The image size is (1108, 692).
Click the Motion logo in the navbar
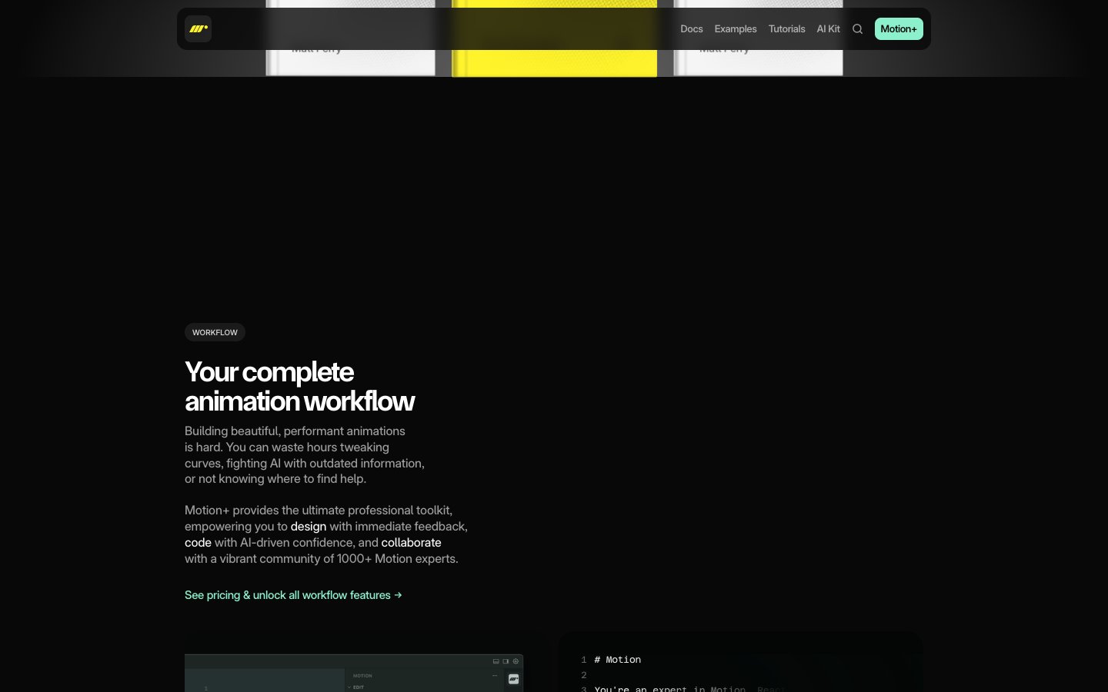[198, 29]
